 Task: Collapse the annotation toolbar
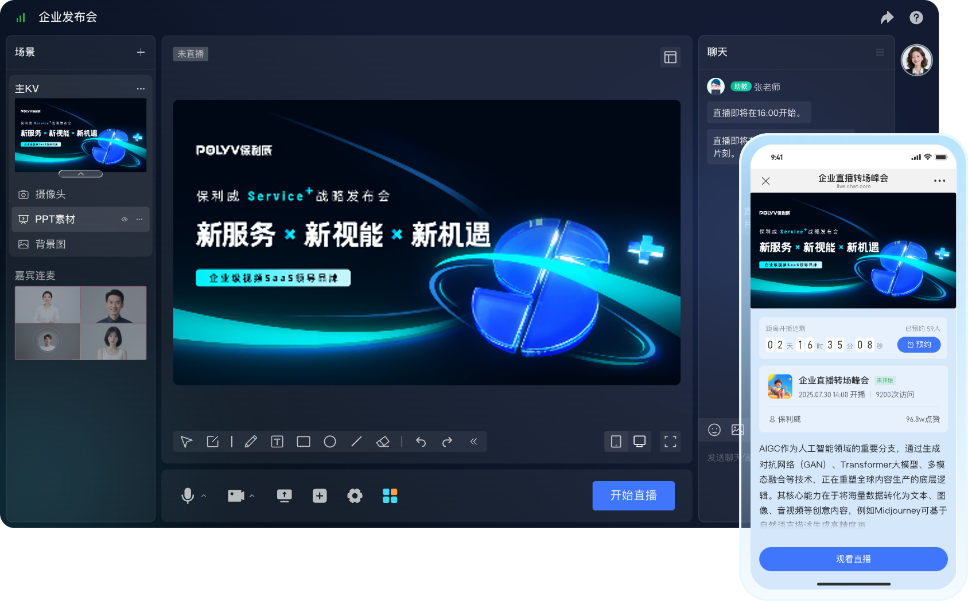pos(473,442)
